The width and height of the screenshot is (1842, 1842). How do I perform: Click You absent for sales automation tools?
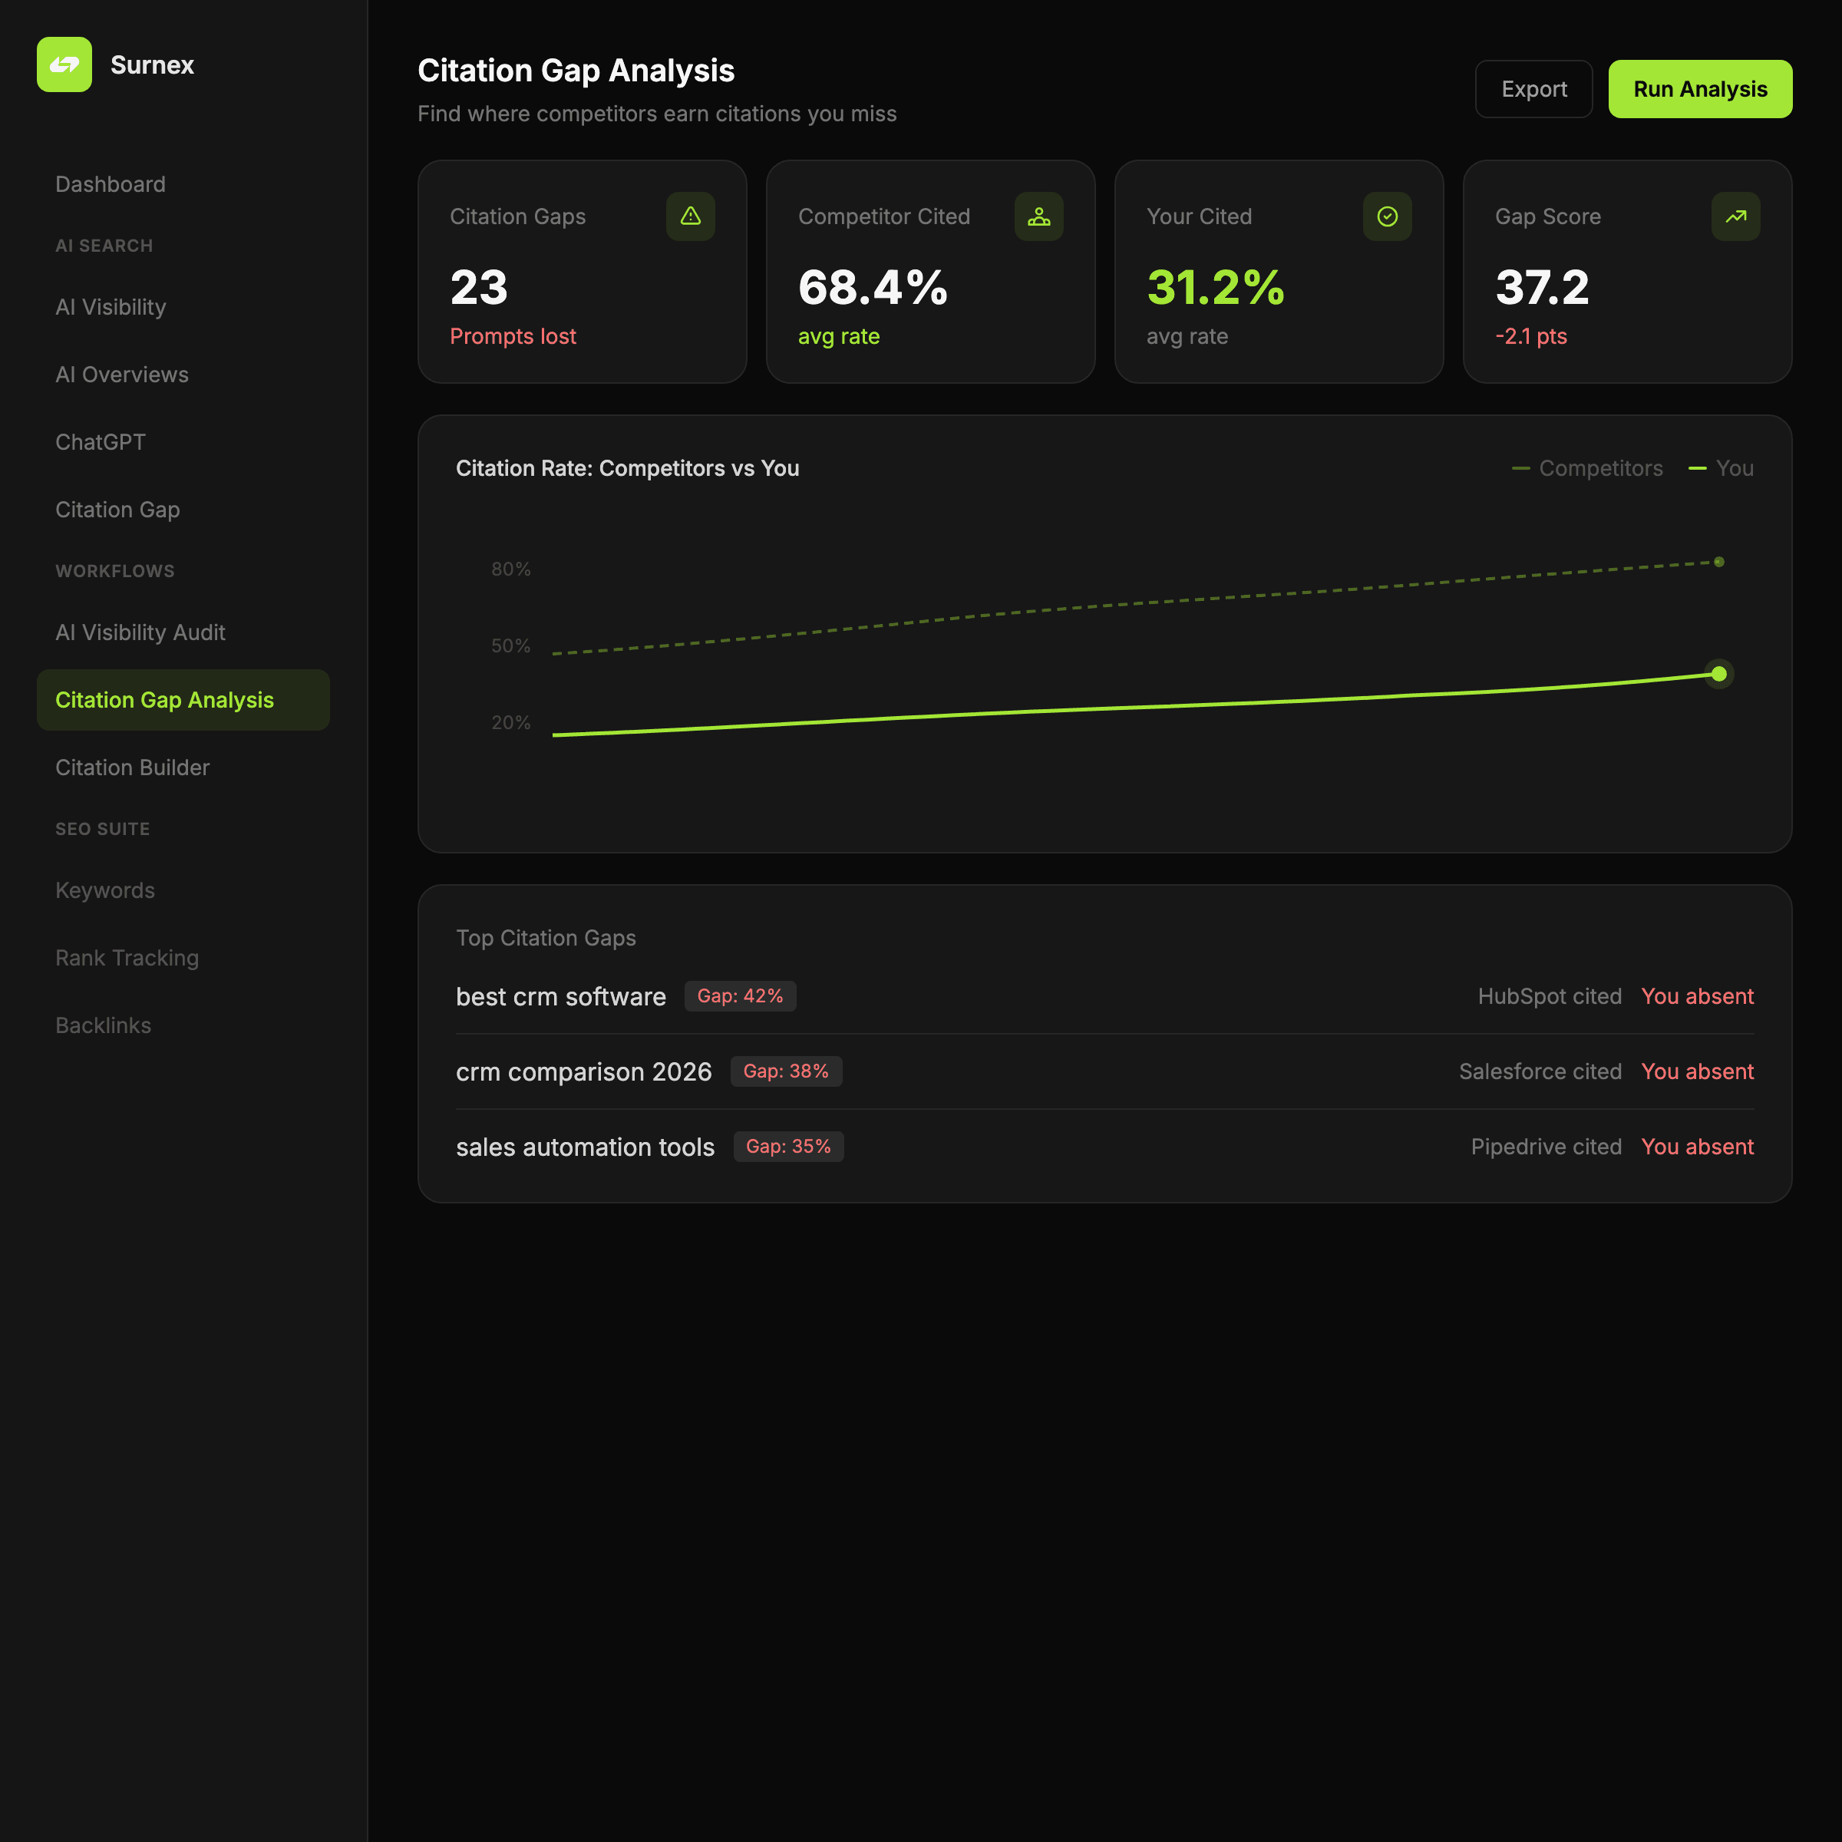pos(1697,1147)
